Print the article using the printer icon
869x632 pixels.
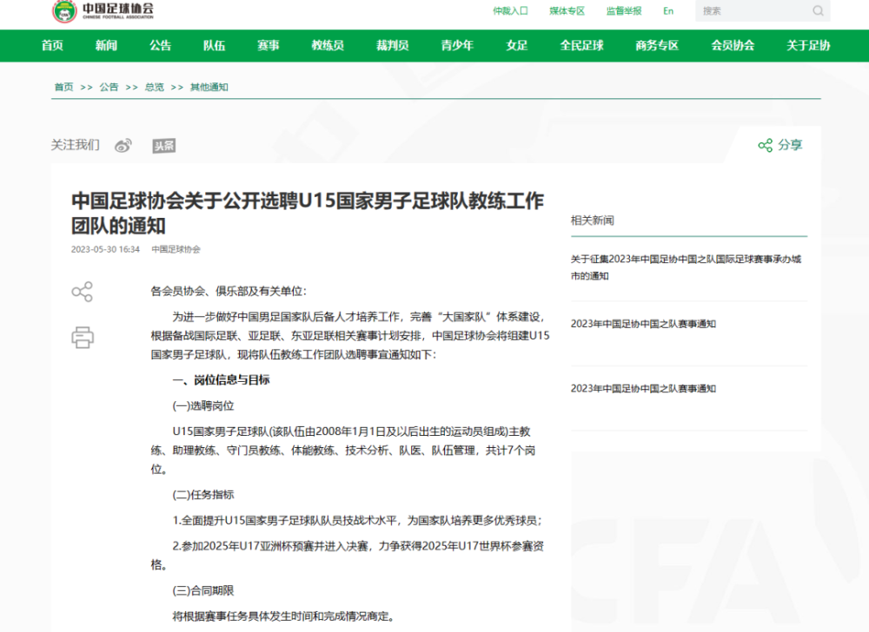tap(82, 337)
